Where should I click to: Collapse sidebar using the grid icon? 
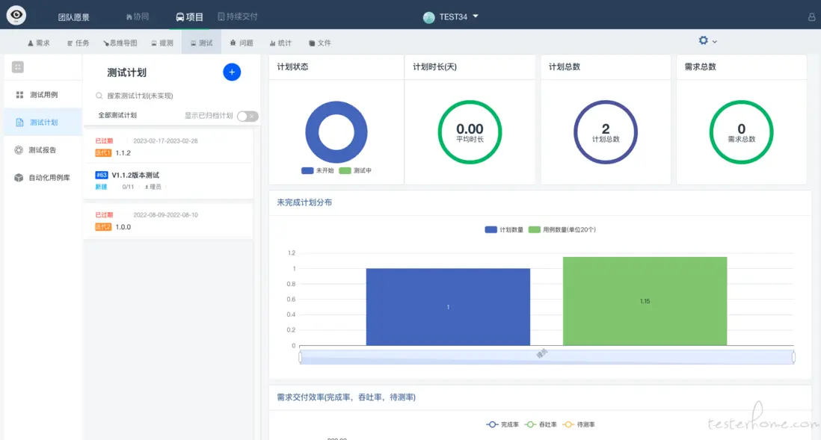(x=18, y=67)
